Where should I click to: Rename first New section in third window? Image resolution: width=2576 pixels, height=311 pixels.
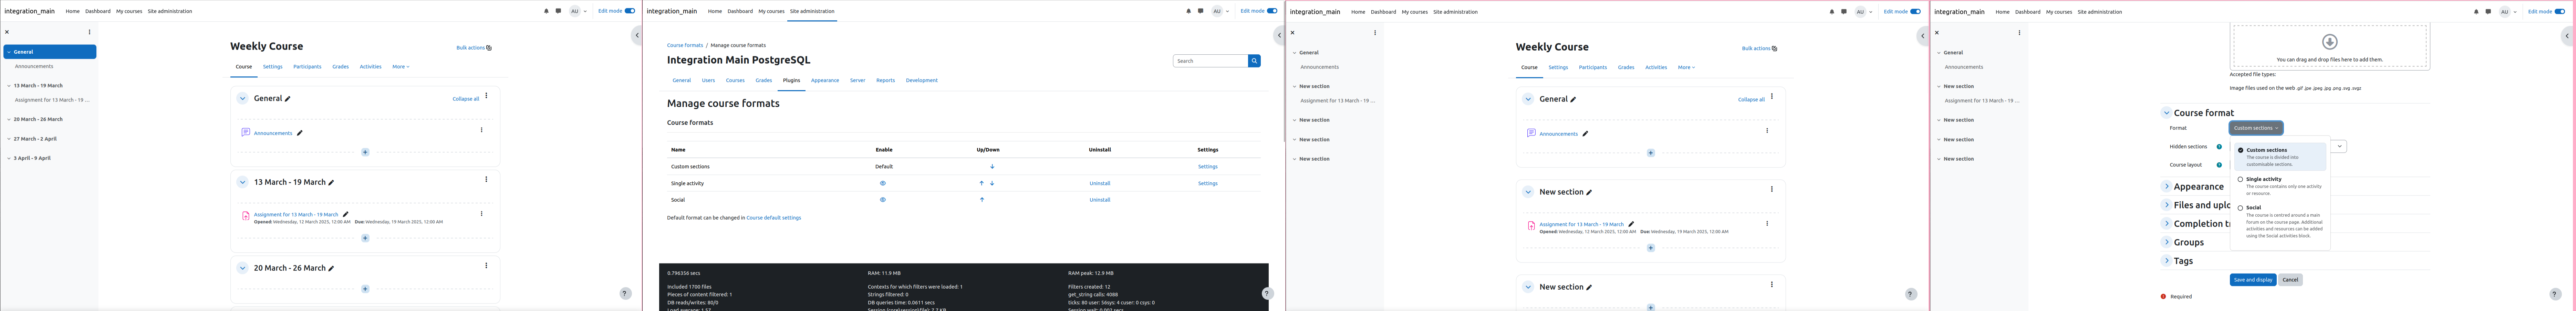1589,192
